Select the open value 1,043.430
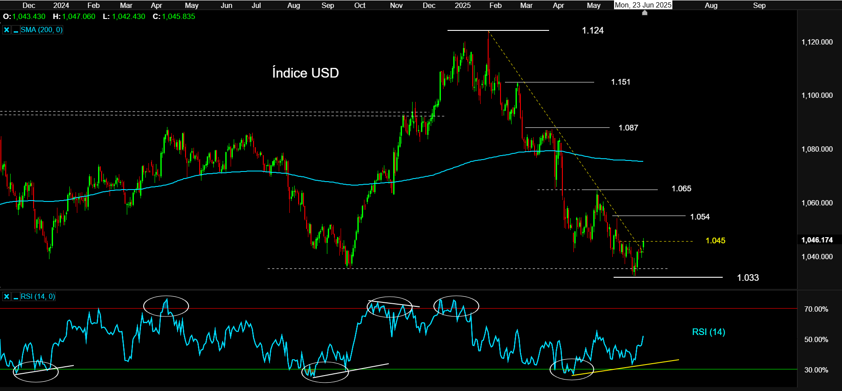This screenshot has height=391, width=842. point(29,16)
